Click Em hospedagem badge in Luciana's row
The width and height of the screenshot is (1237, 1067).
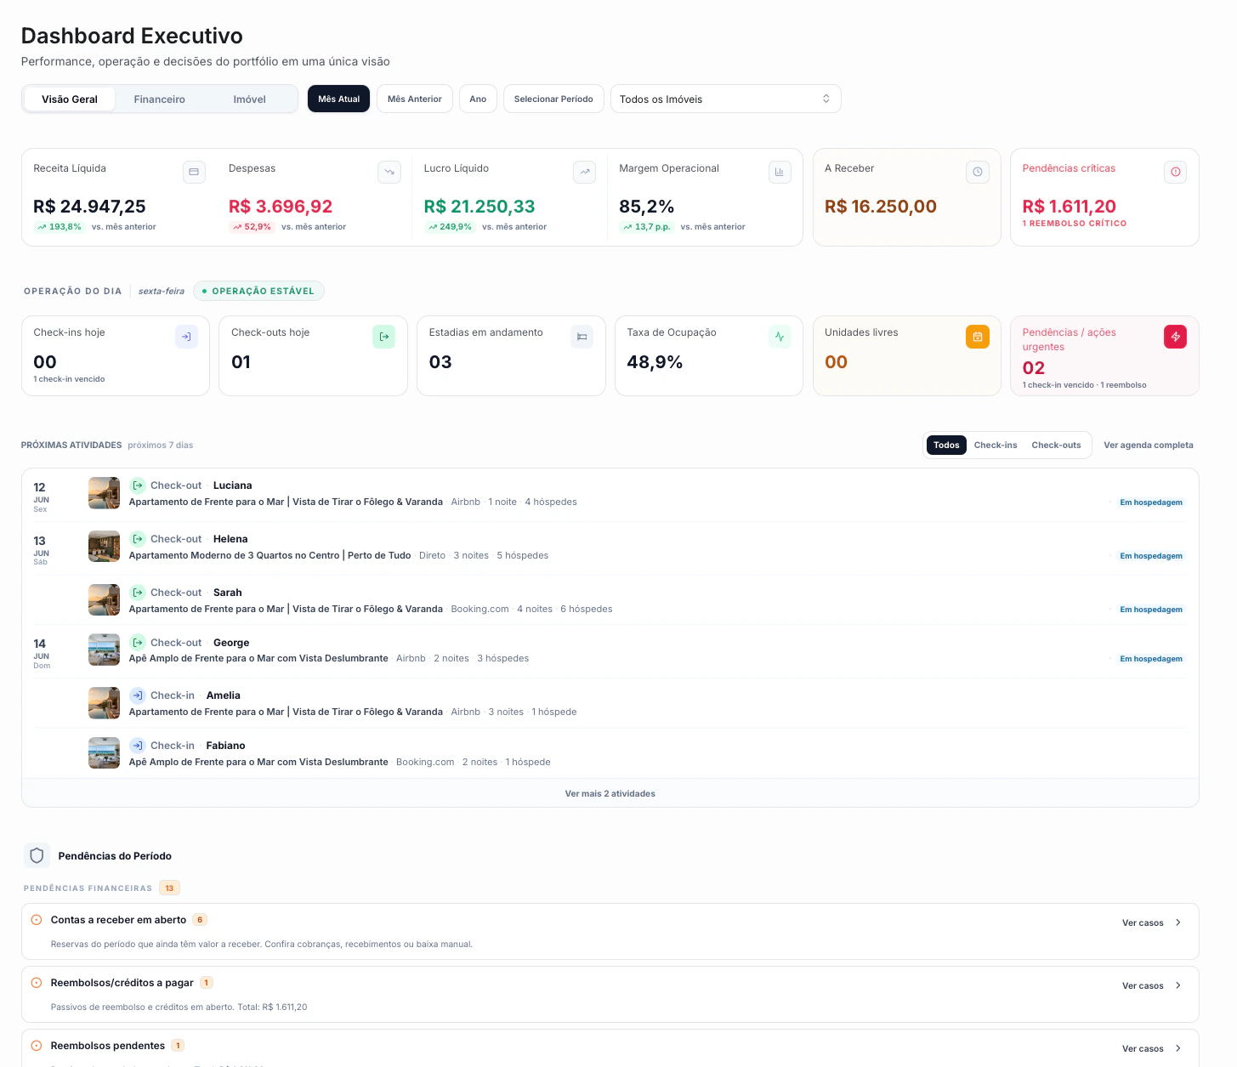1151,502
